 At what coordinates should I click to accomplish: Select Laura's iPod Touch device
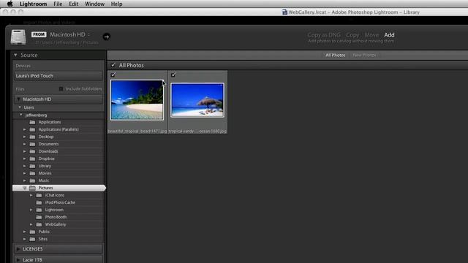coord(58,76)
